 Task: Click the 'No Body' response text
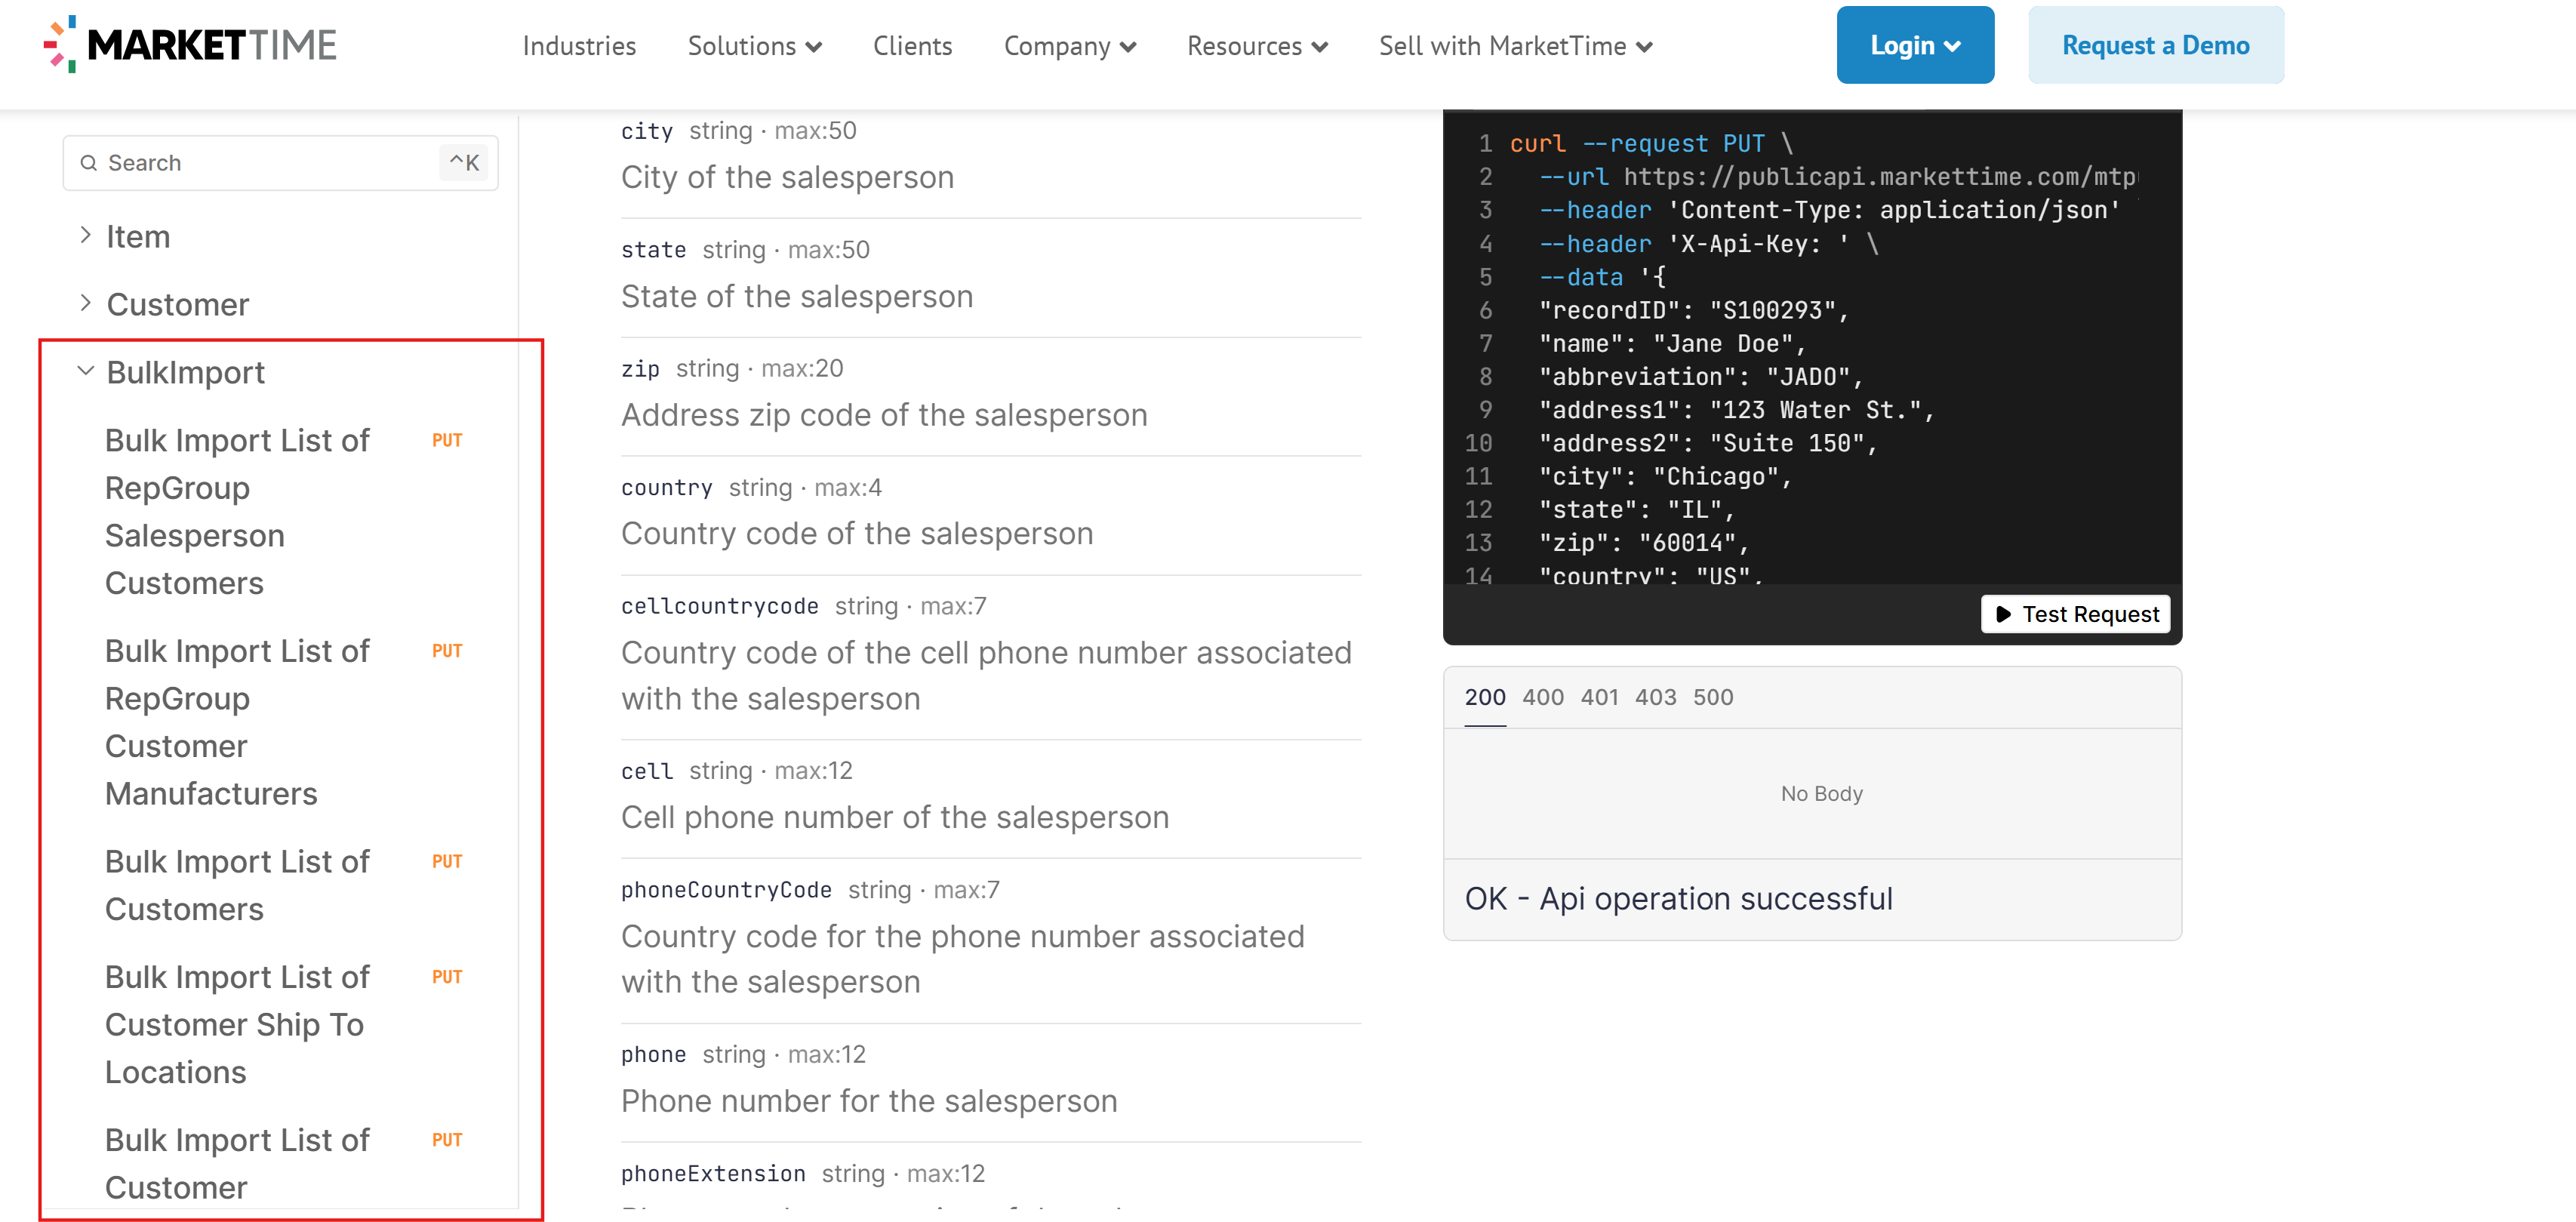point(1821,793)
